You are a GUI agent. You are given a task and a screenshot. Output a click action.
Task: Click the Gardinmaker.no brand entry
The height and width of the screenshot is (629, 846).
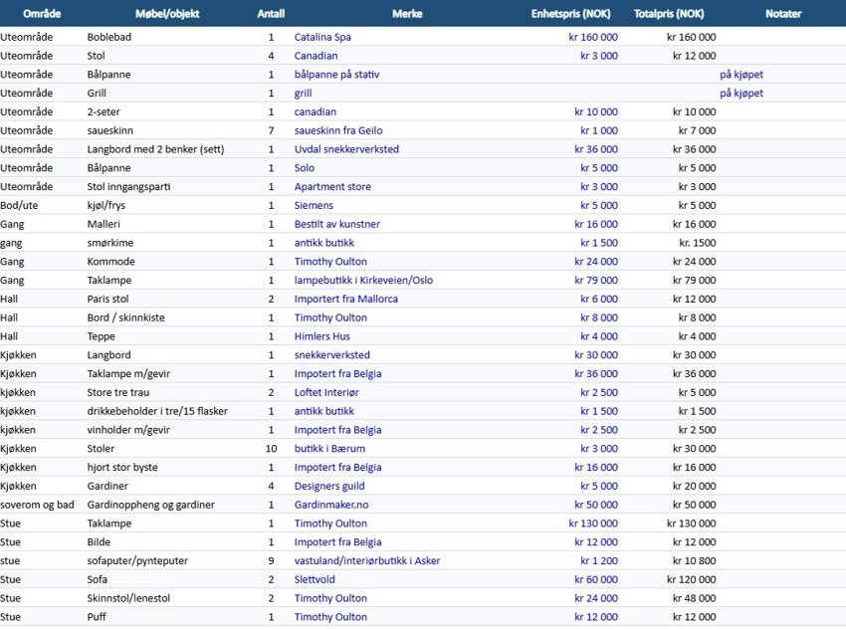[331, 505]
